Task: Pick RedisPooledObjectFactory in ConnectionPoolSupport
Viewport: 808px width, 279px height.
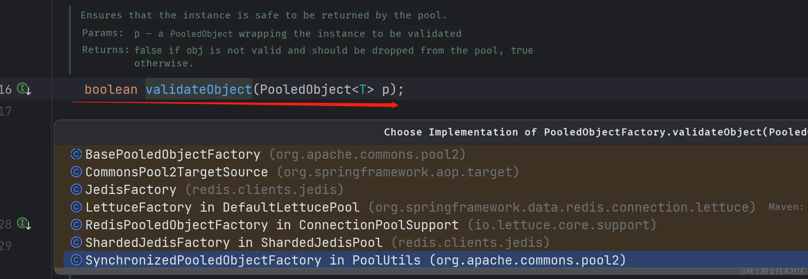Action: pos(272,225)
